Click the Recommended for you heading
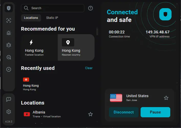Image resolution: width=181 pixels, height=128 pixels. tap(48, 29)
